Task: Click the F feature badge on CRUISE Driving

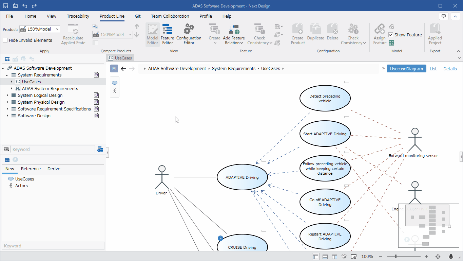Action: (x=220, y=238)
